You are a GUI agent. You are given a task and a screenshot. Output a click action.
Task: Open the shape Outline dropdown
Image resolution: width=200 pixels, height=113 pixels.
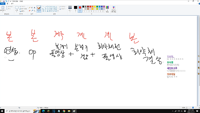click(x=63, y=6)
